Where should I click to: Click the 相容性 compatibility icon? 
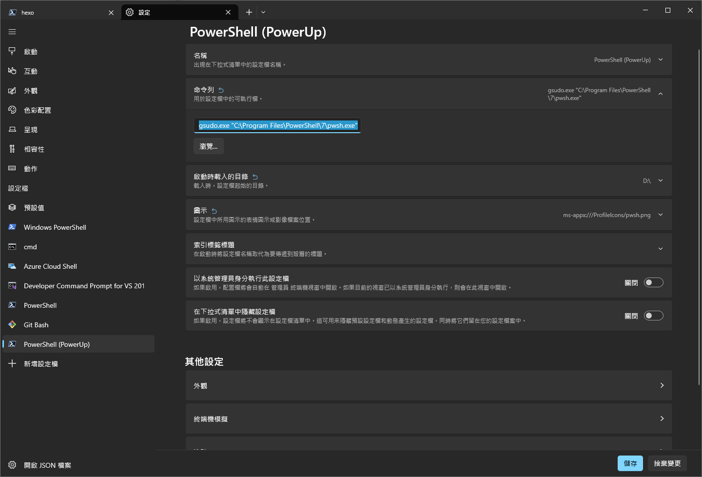pos(12,149)
